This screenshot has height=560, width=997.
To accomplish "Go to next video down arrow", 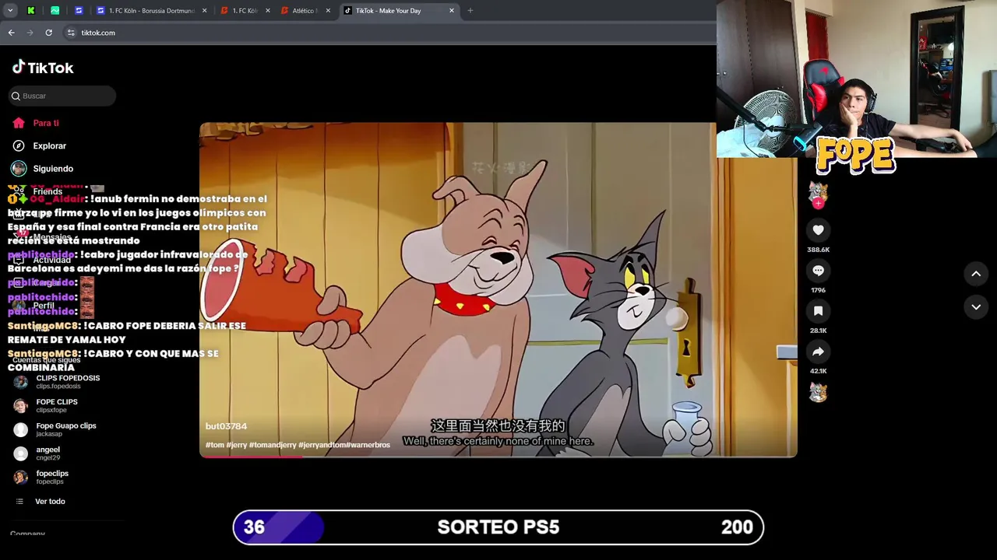I will (x=976, y=307).
